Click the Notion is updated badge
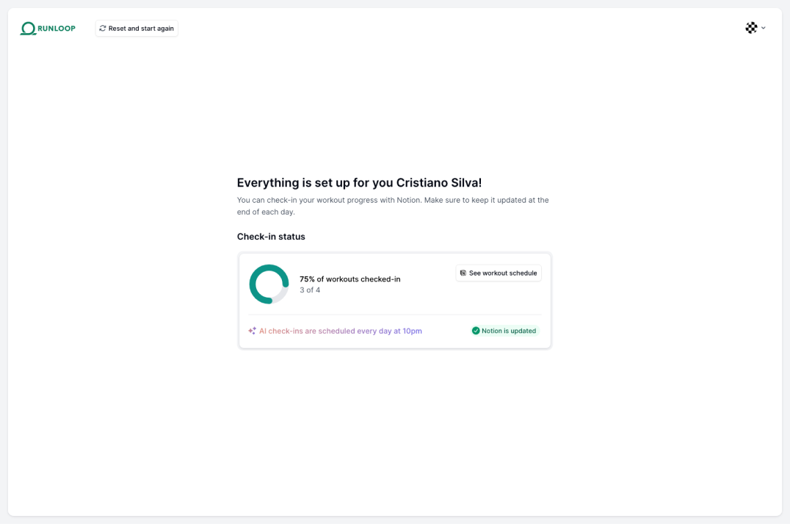The height and width of the screenshot is (524, 790). [x=504, y=331]
